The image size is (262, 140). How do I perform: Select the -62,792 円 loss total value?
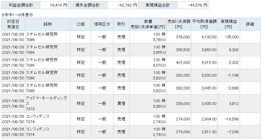[x=128, y=5]
